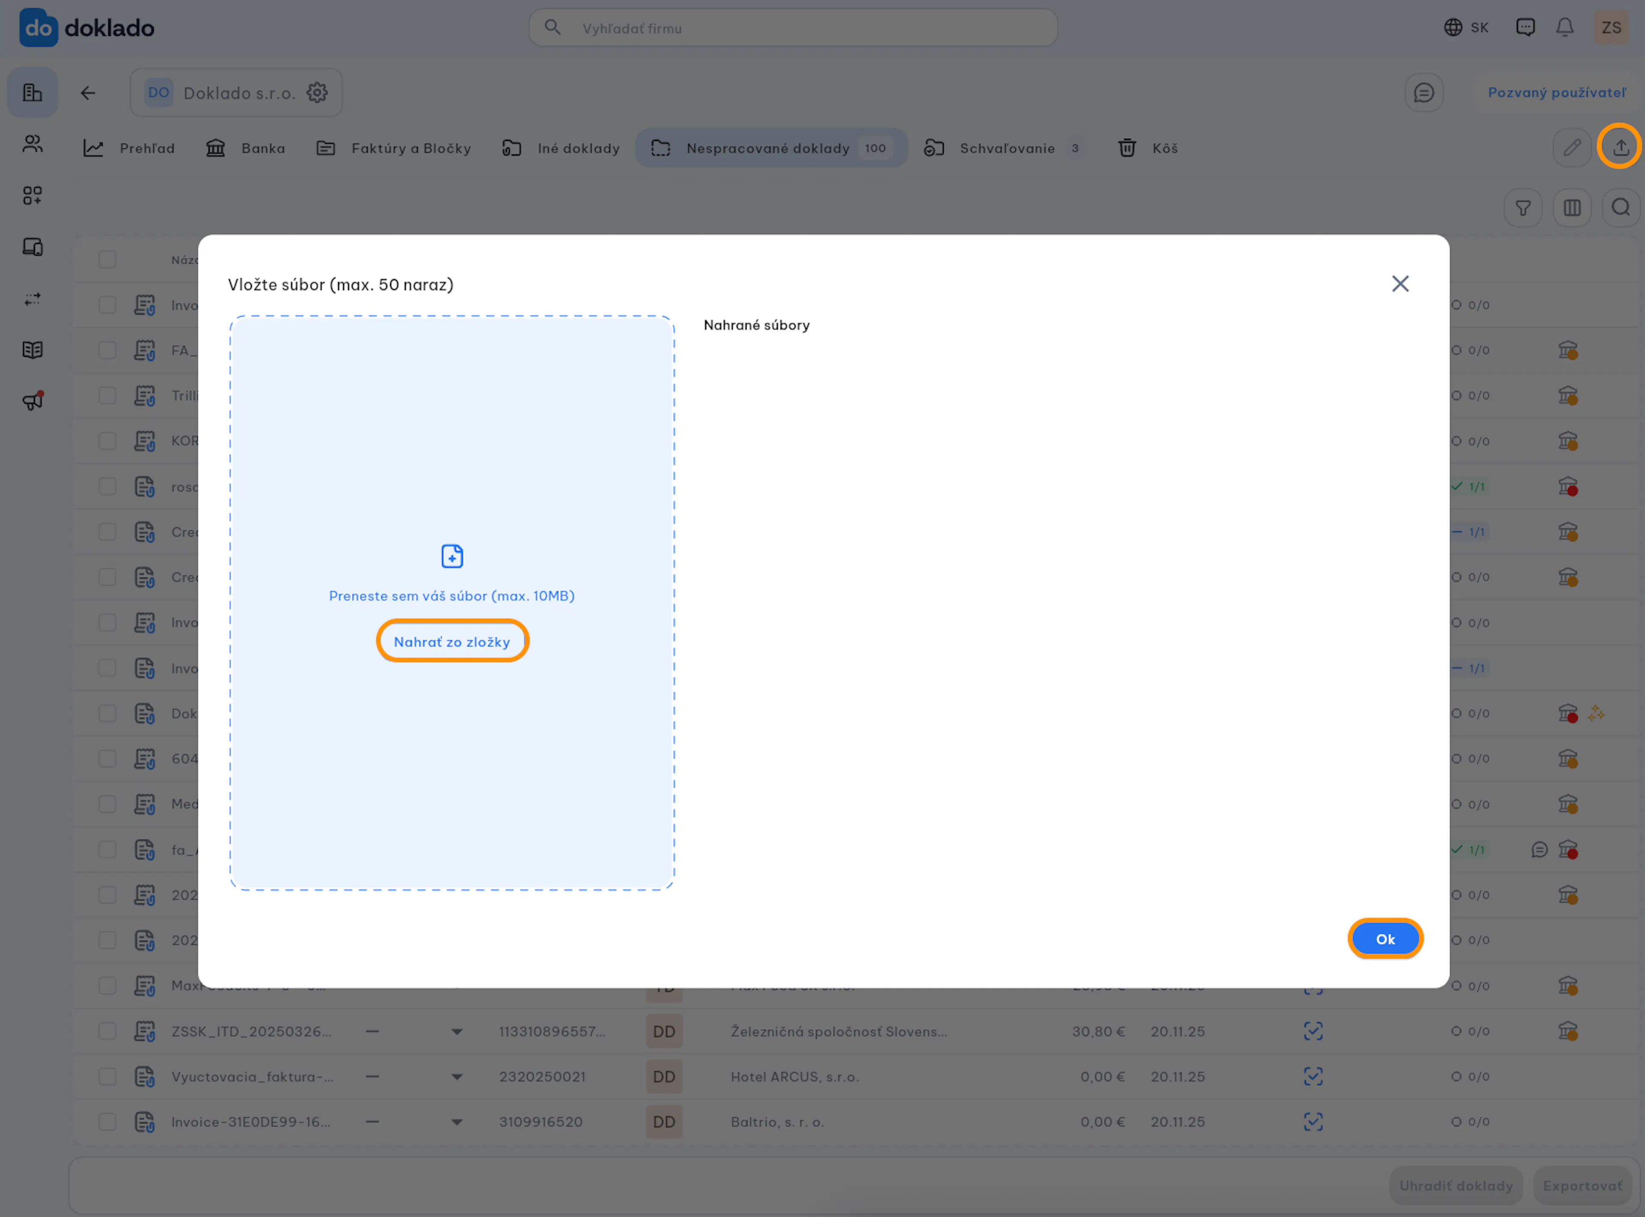
Task: Expand dropdown arrow in ZSSK_ITD row
Action: (x=458, y=1032)
